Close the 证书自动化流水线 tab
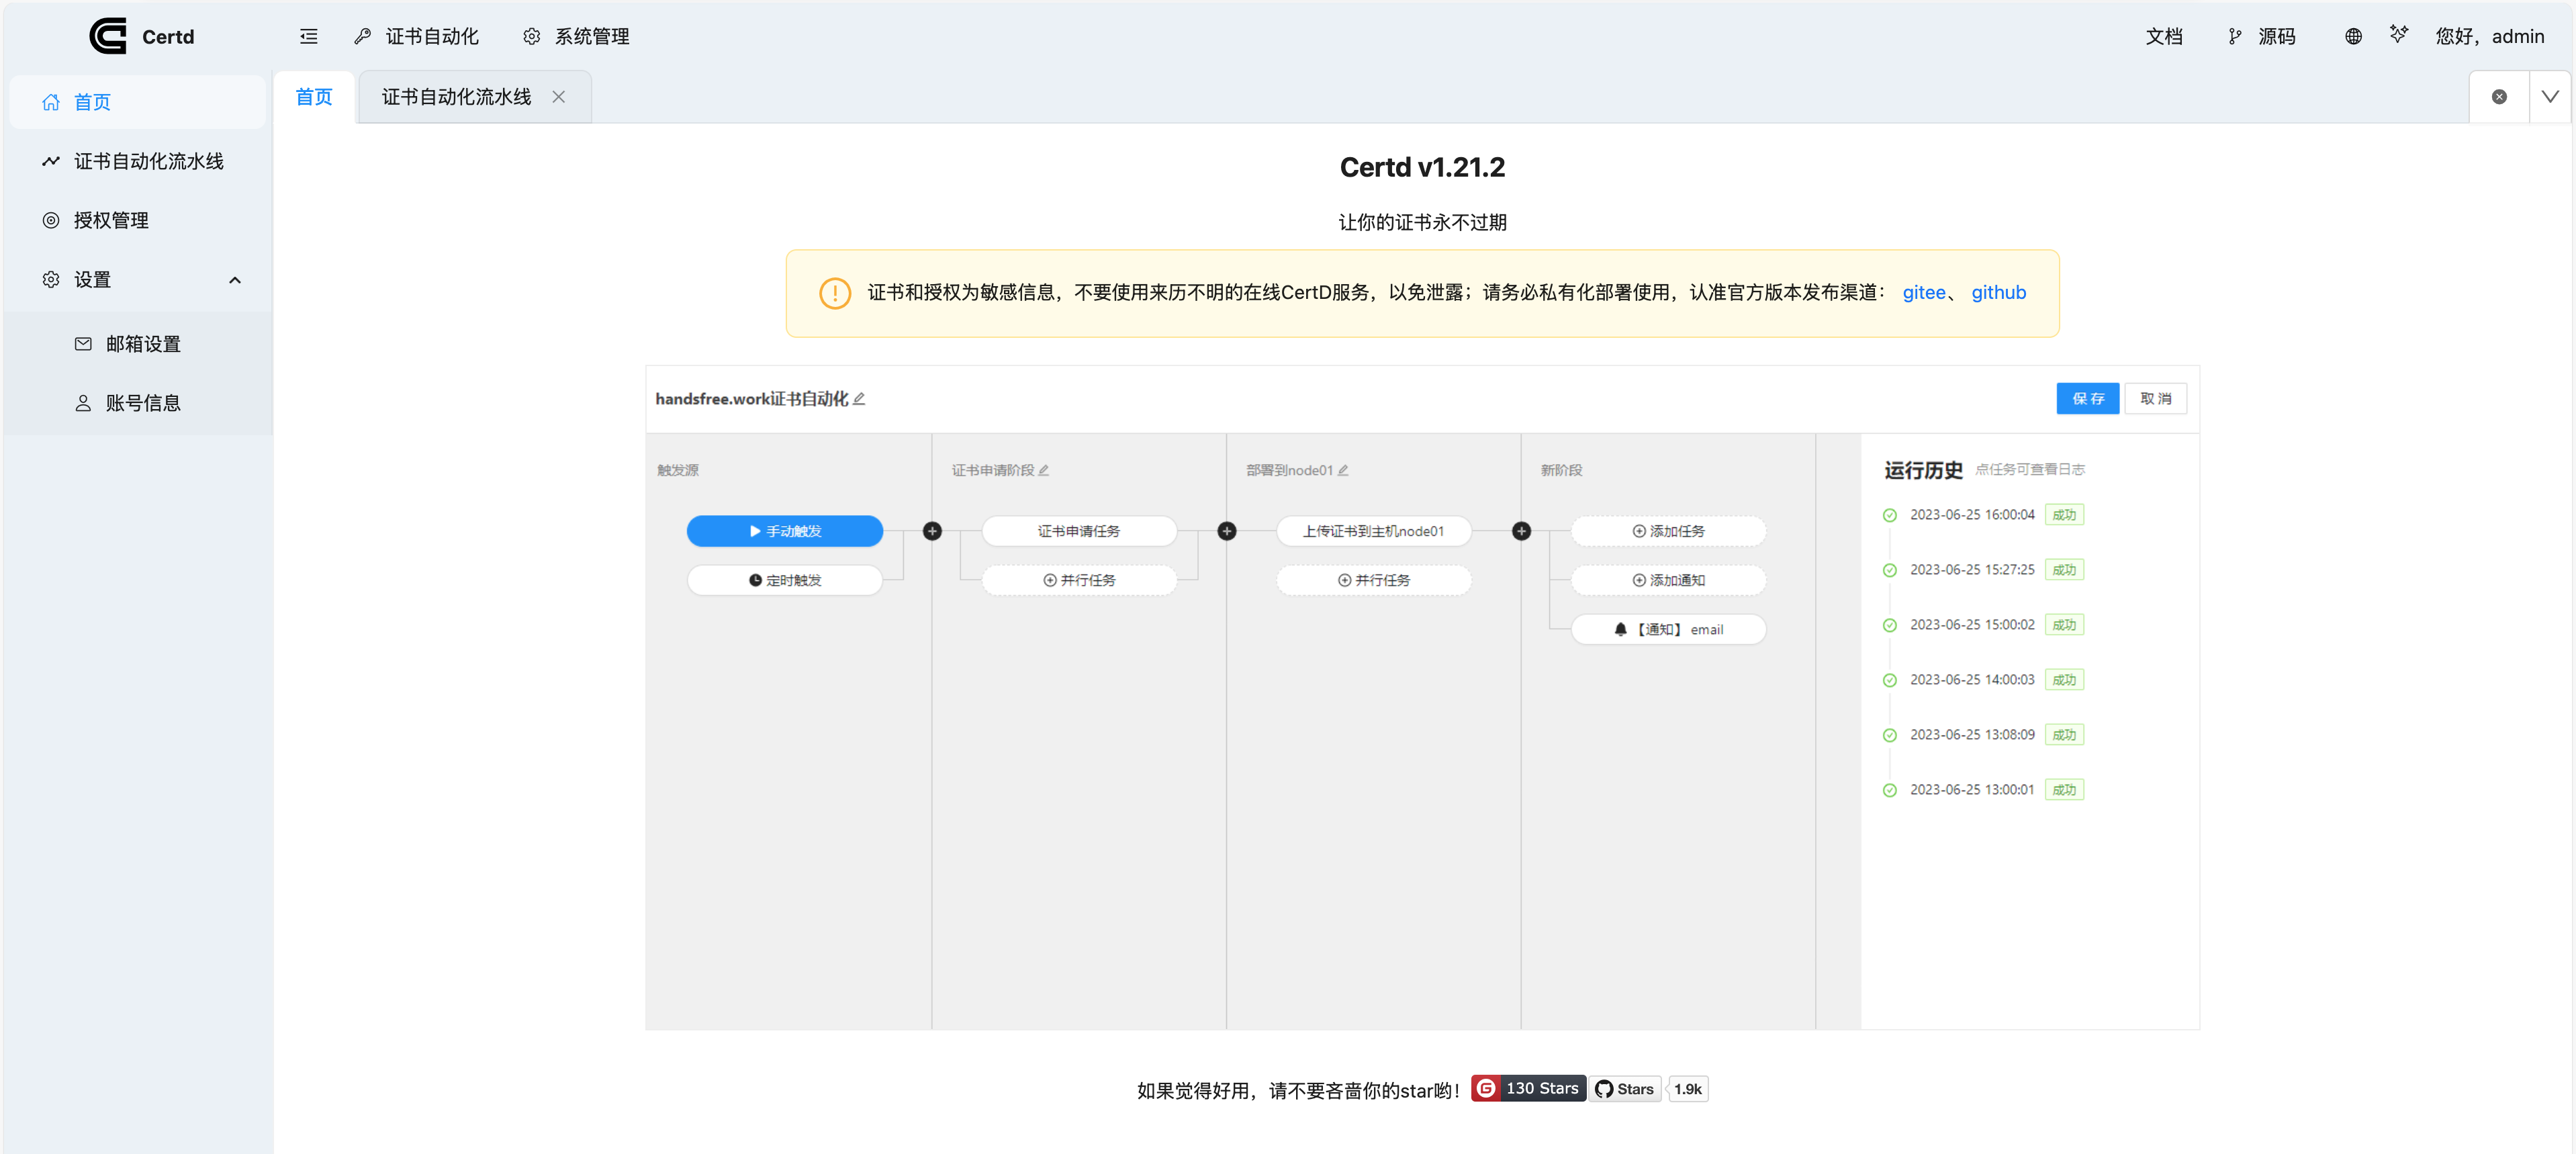Screen dimensions: 2576x1154 pos(559,97)
